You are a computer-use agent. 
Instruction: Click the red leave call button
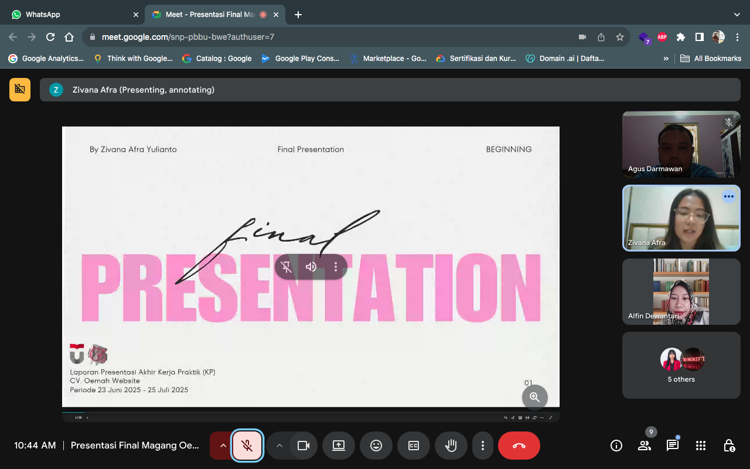(x=519, y=446)
